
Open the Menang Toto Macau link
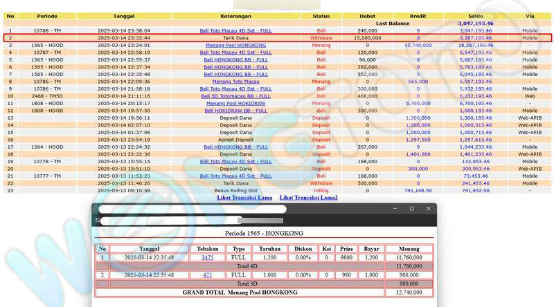pyautogui.click(x=235, y=82)
